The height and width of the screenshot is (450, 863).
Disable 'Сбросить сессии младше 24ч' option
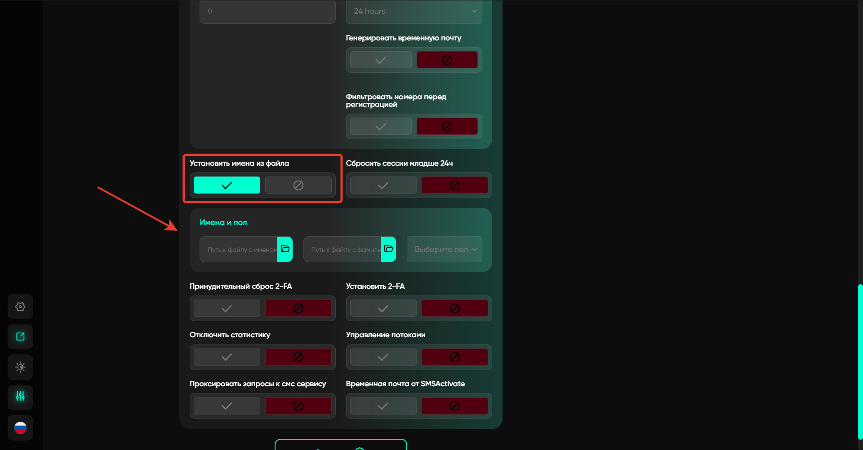tap(454, 185)
